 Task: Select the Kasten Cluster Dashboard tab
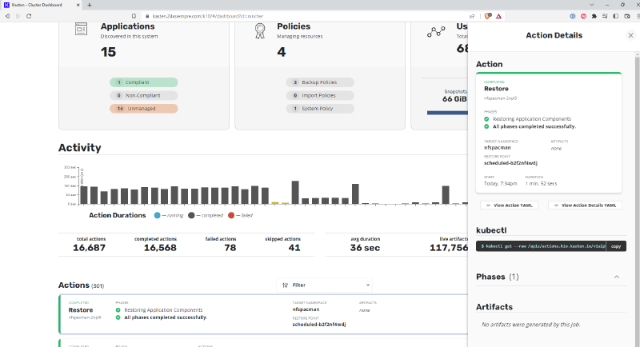click(42, 5)
